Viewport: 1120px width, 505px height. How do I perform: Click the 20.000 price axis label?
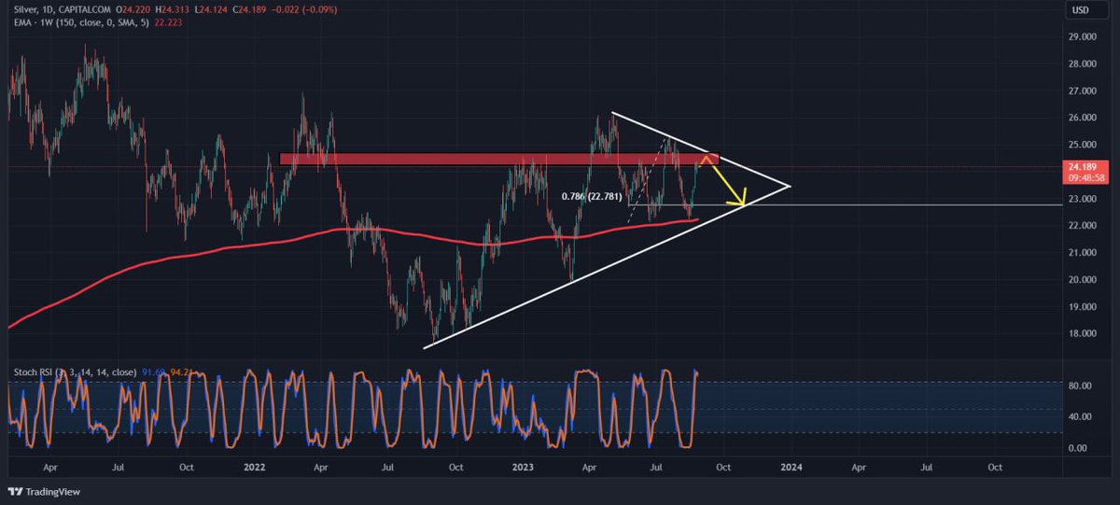[1083, 280]
